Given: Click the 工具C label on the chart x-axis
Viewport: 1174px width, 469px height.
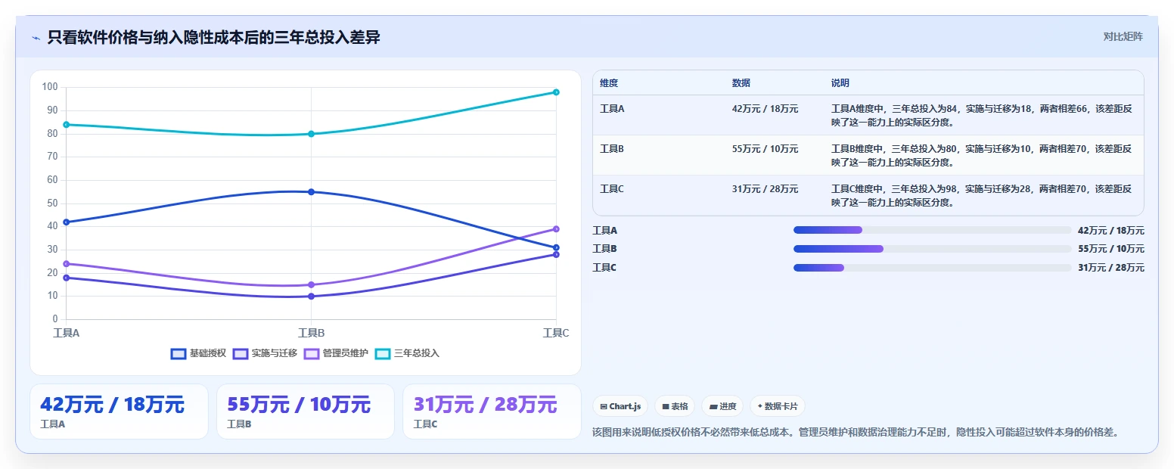Looking at the screenshot, I should 556,333.
